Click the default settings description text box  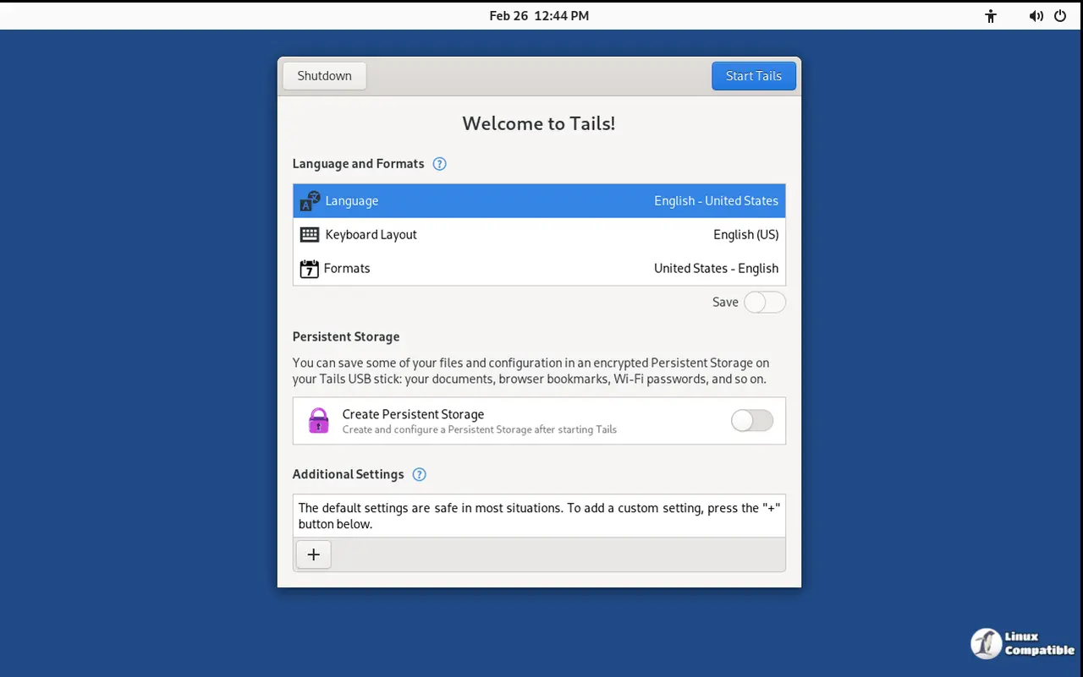539,516
